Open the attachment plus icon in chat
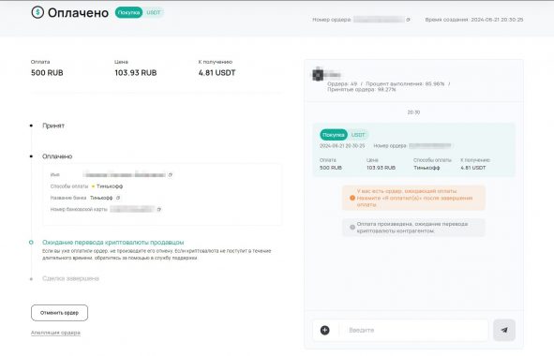Viewport: 554px width, 356px height. point(324,330)
